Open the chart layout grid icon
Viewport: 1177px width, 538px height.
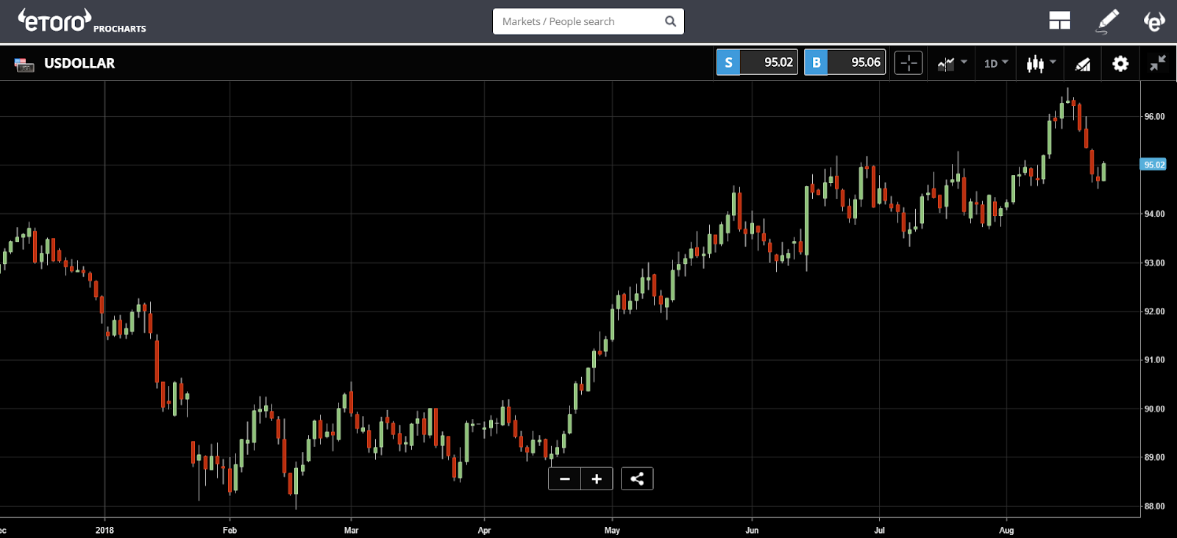pyautogui.click(x=1059, y=21)
